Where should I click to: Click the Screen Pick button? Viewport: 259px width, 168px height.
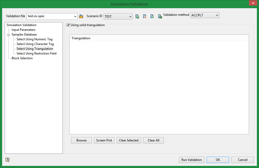click(x=104, y=140)
